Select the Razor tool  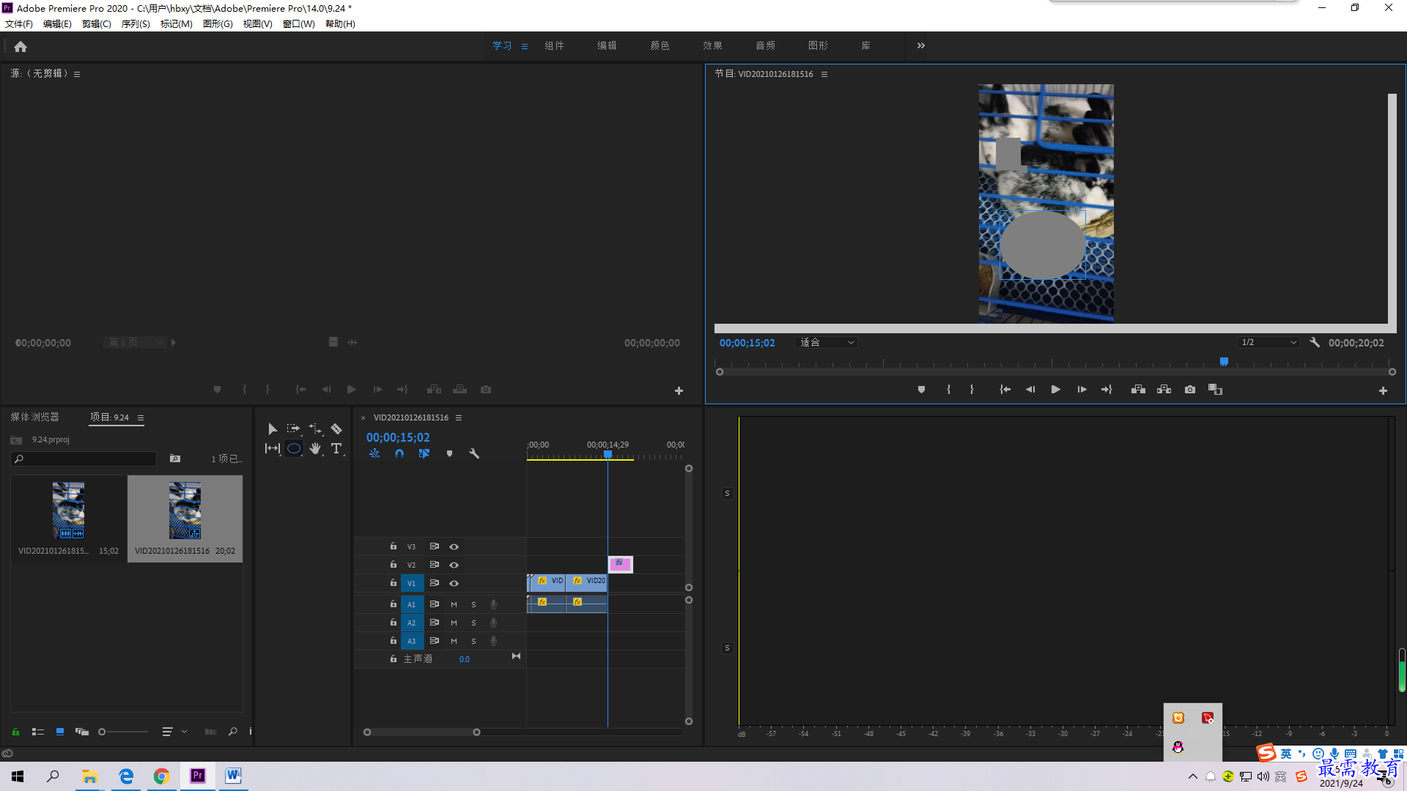click(336, 428)
